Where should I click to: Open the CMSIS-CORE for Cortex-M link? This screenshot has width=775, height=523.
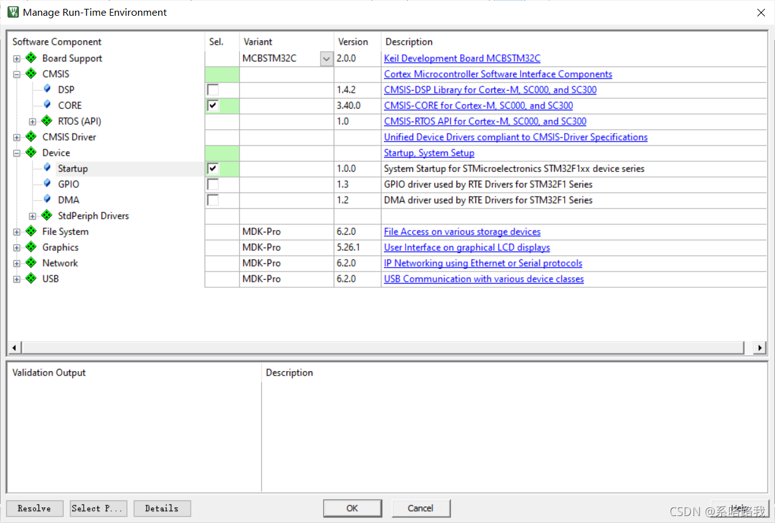pos(478,105)
